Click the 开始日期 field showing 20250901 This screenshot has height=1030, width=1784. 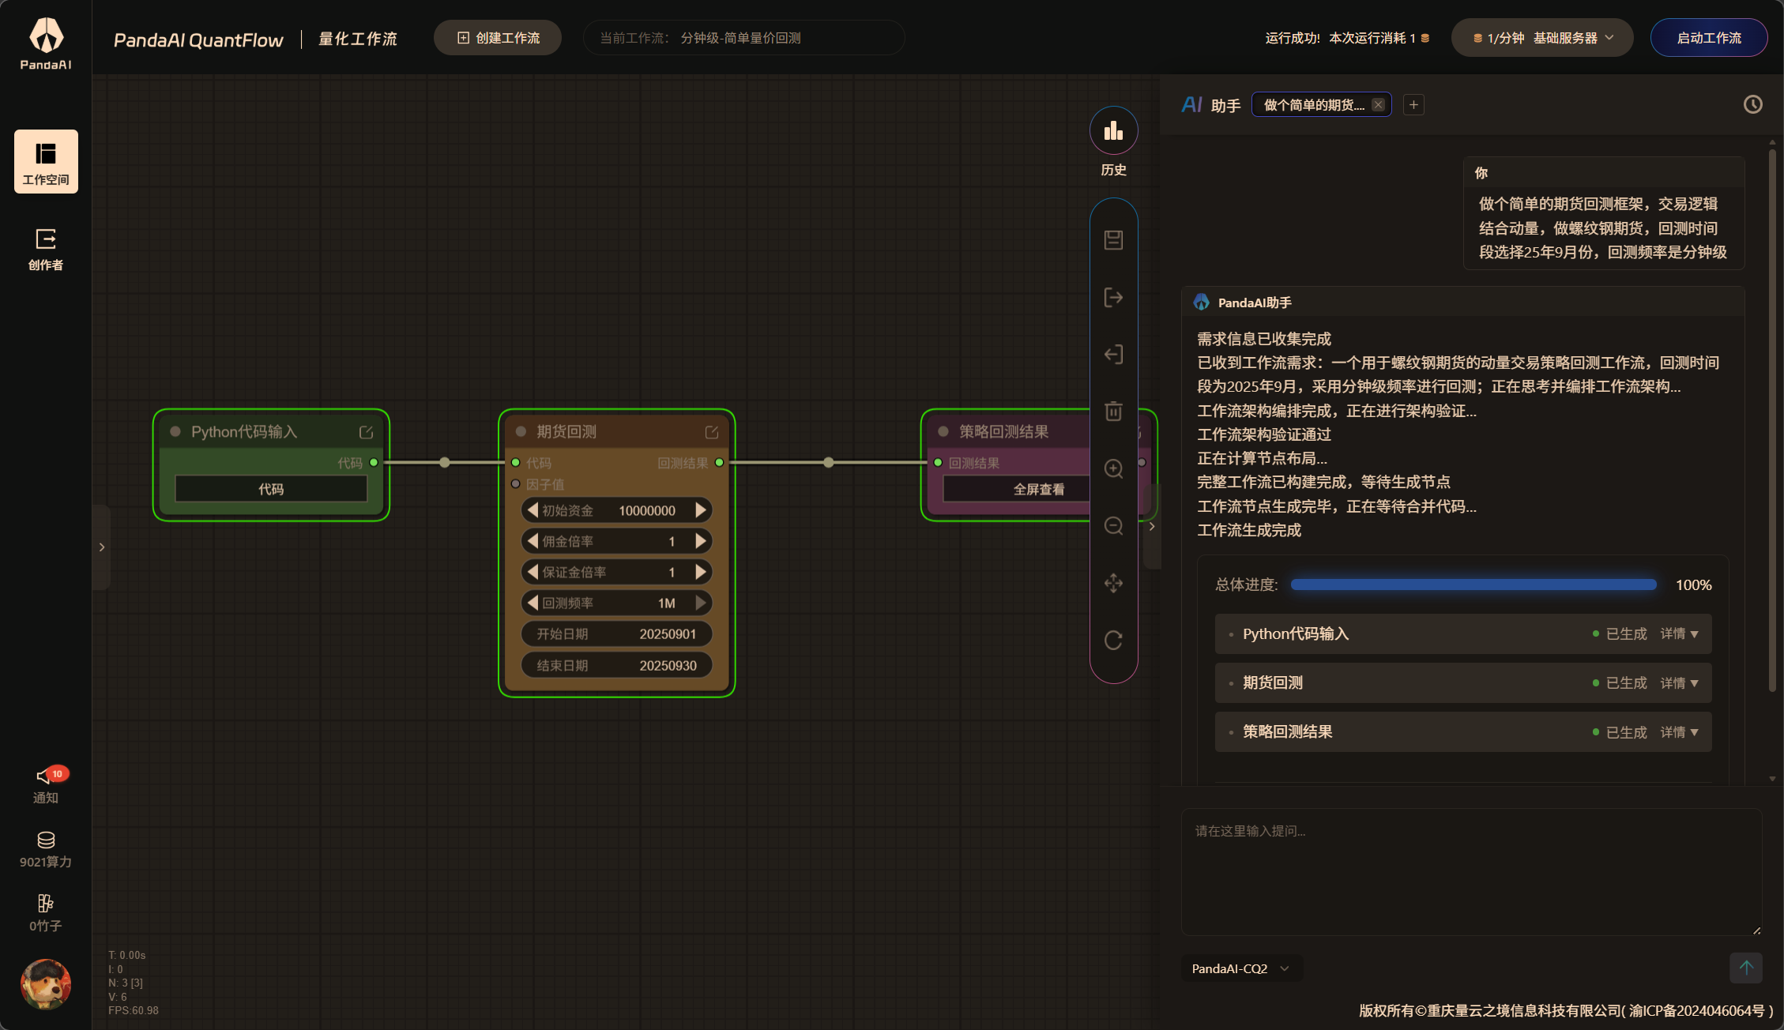click(x=617, y=634)
